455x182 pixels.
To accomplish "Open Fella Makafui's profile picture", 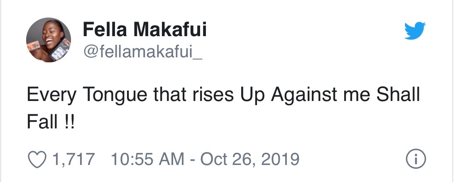I will pos(49,40).
